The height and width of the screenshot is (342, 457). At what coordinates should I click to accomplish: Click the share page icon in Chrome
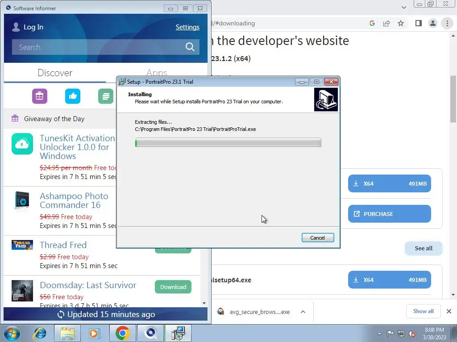[x=386, y=23]
